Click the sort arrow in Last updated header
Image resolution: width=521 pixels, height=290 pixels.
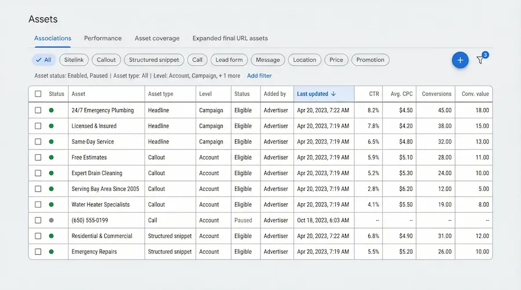333,94
